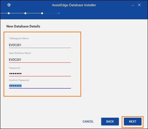Select the first wizard step dot
Viewport: 148px width, 129px height.
pos(9,13)
